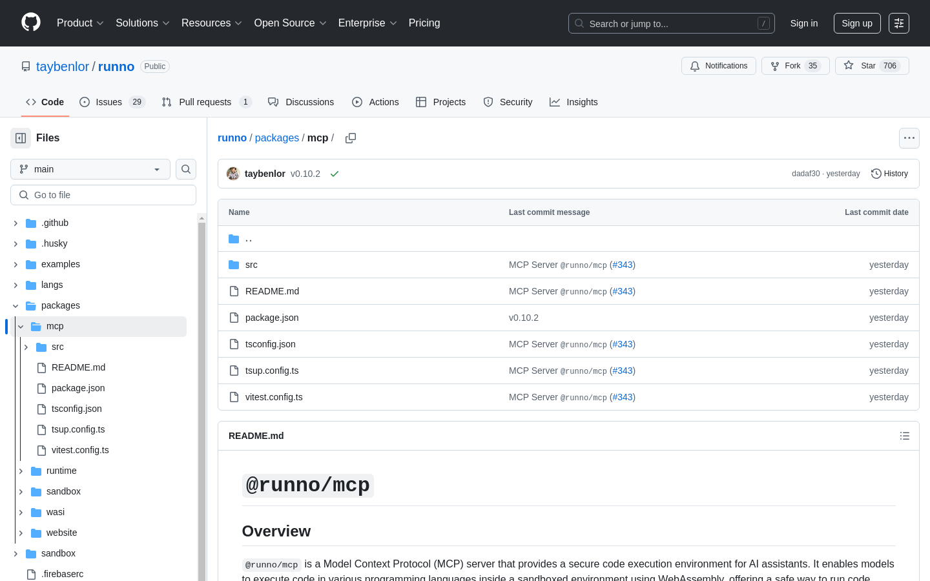Open commit dadaf30
930x581 pixels.
[x=805, y=174]
